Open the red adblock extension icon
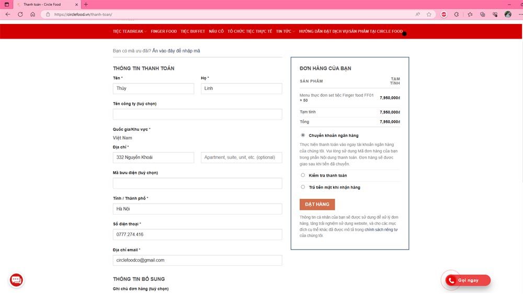The height and width of the screenshot is (294, 523). pyautogui.click(x=444, y=14)
